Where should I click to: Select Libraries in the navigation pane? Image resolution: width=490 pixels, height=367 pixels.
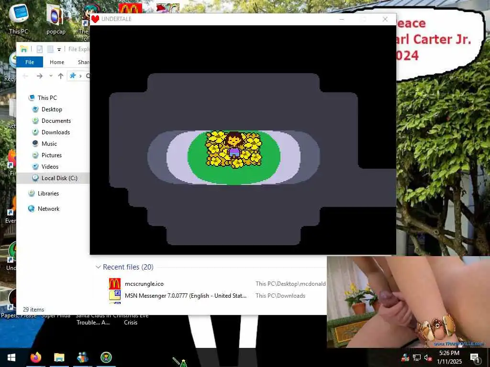pos(48,194)
